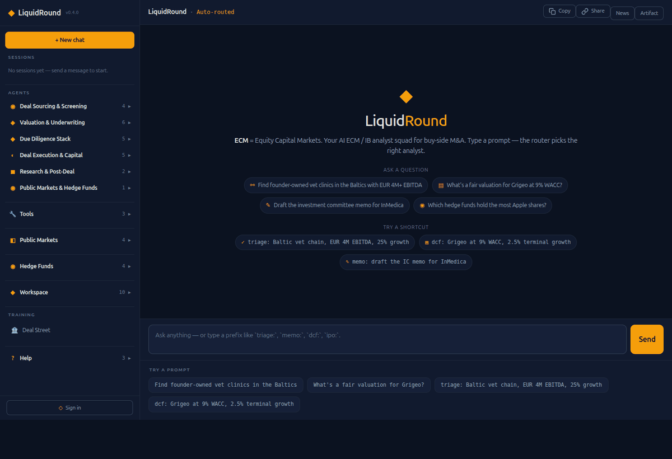Expand the Help section arrow
The image size is (672, 459).
(x=129, y=358)
